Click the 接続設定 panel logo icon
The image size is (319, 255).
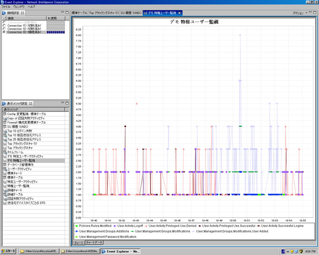pos(3,13)
